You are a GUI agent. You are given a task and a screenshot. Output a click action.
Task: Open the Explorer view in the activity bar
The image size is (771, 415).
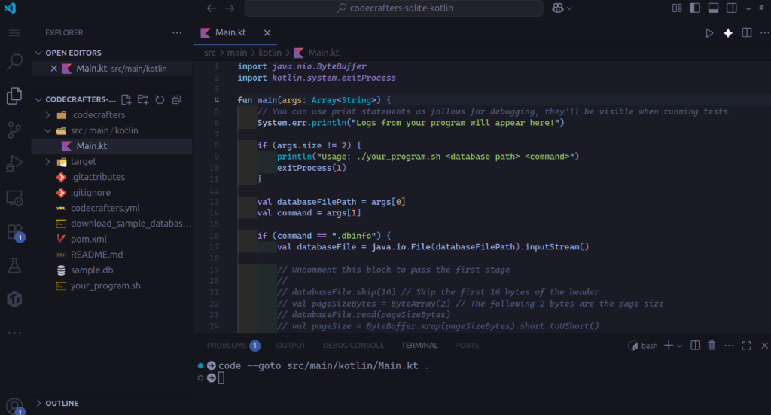[x=15, y=96]
